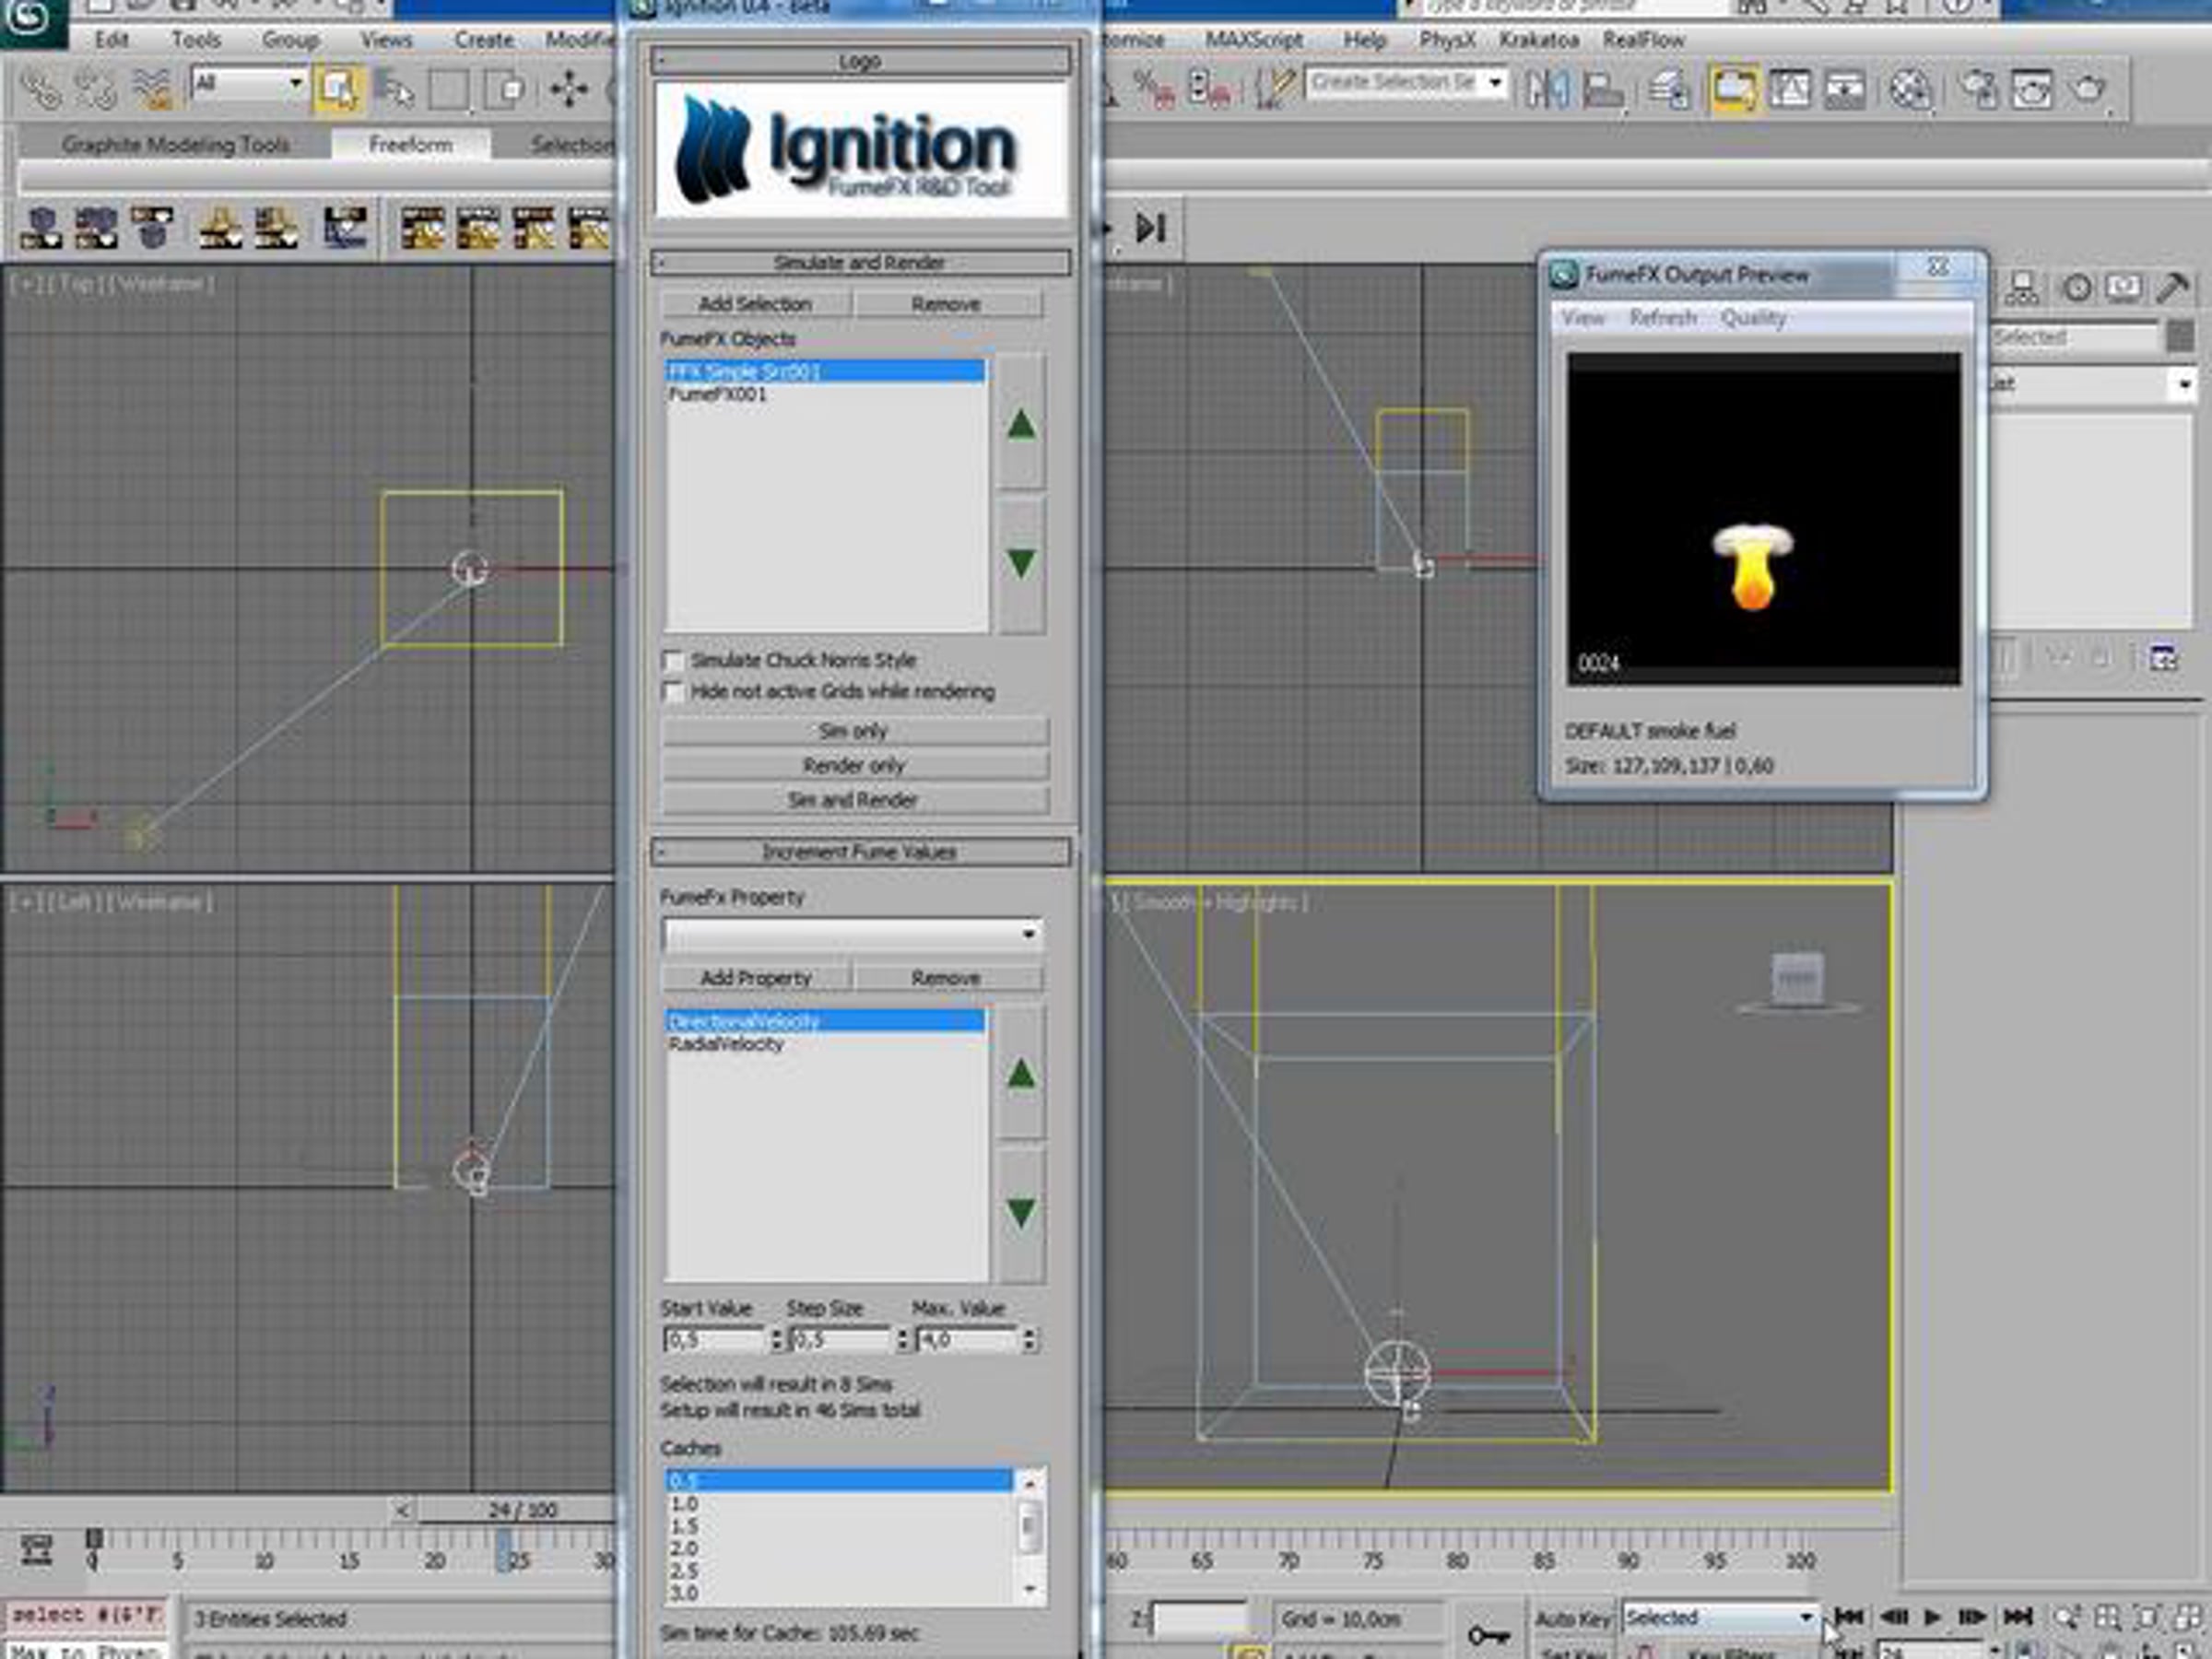Move FumeFX object up in list
This screenshot has width=2212, height=1659.
(1021, 422)
